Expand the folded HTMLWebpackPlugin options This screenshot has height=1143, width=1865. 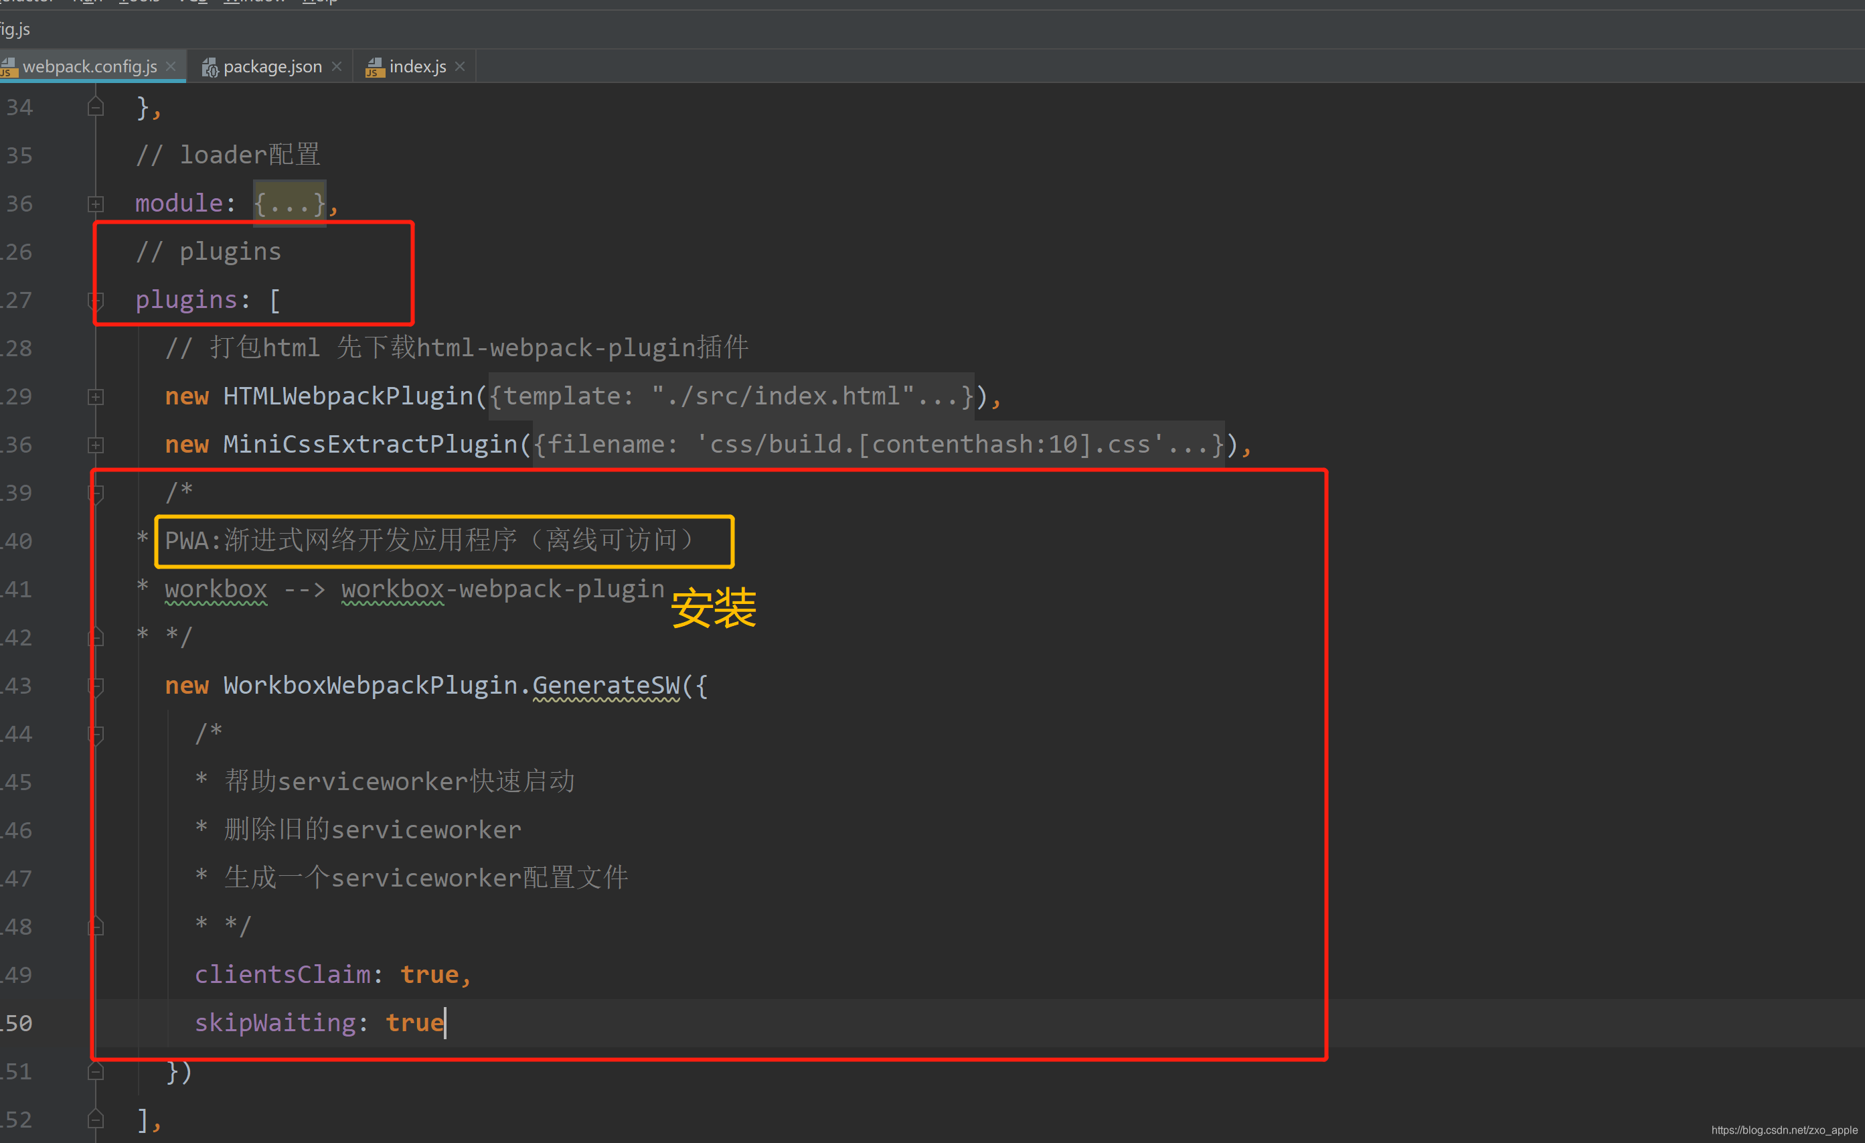[x=95, y=396]
